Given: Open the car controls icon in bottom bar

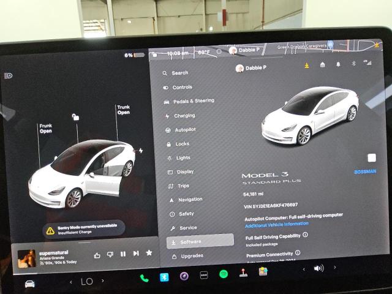Looking at the screenshot, I should 30,284.
